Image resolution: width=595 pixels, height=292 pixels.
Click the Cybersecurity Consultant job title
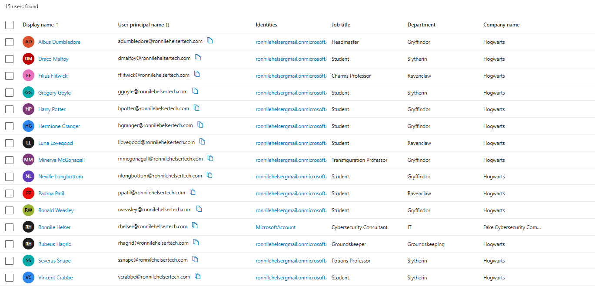click(359, 227)
